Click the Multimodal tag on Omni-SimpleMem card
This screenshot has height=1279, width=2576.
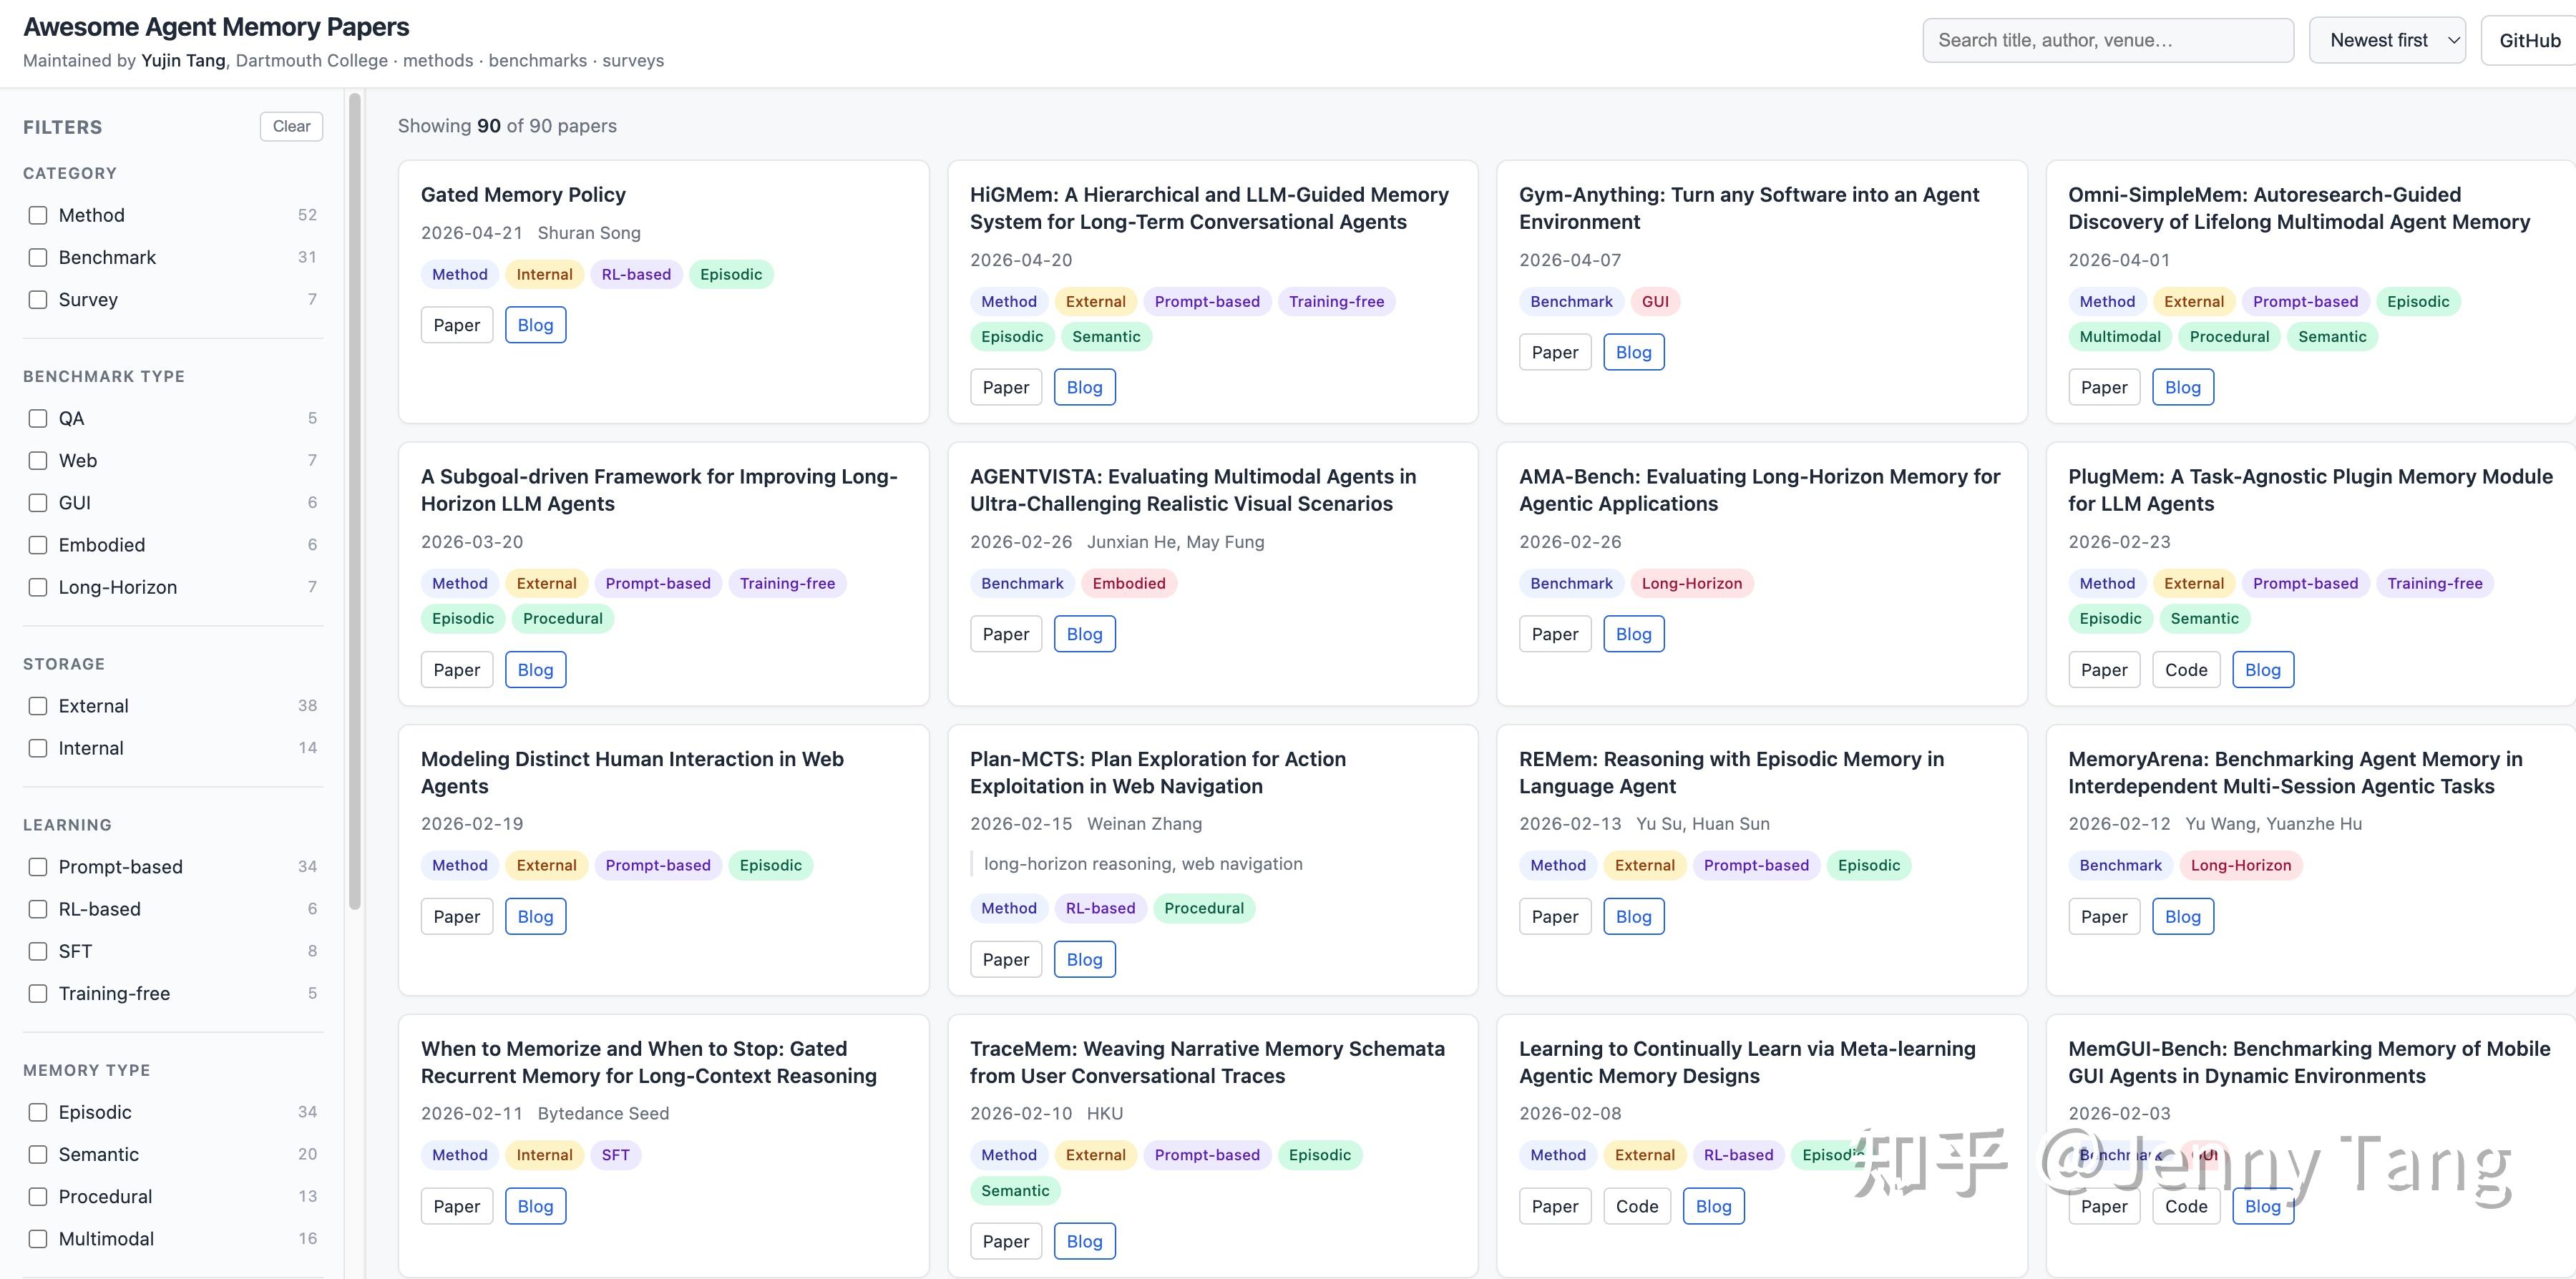pos(2120,336)
